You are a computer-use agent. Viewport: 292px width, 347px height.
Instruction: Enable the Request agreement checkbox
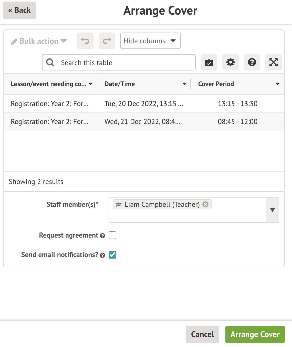[112, 235]
